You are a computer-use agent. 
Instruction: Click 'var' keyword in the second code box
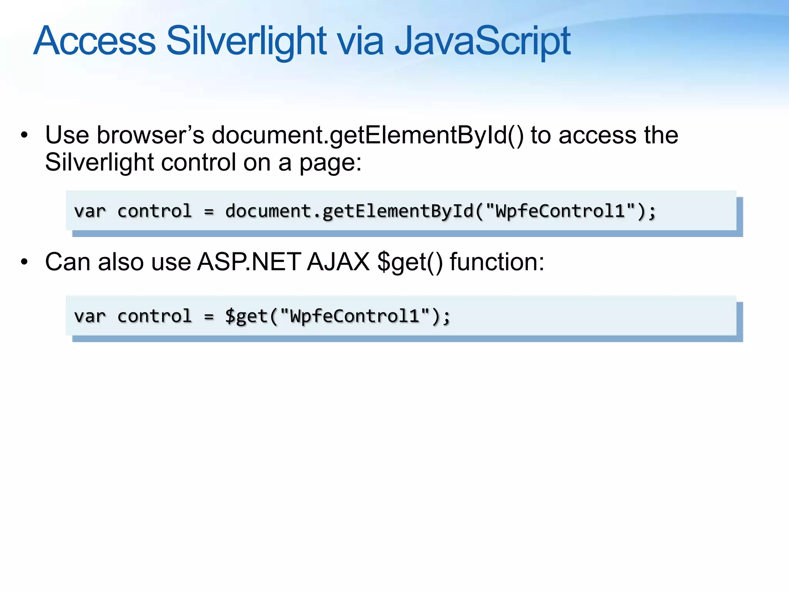[x=90, y=316]
